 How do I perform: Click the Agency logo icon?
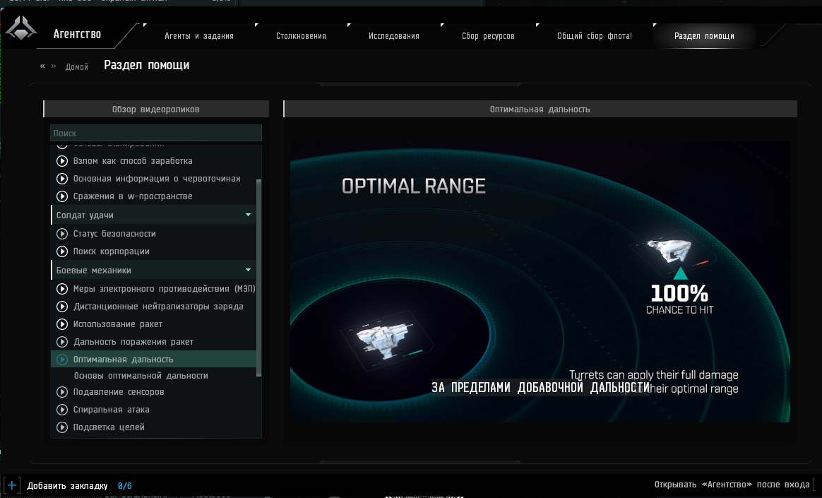21,28
